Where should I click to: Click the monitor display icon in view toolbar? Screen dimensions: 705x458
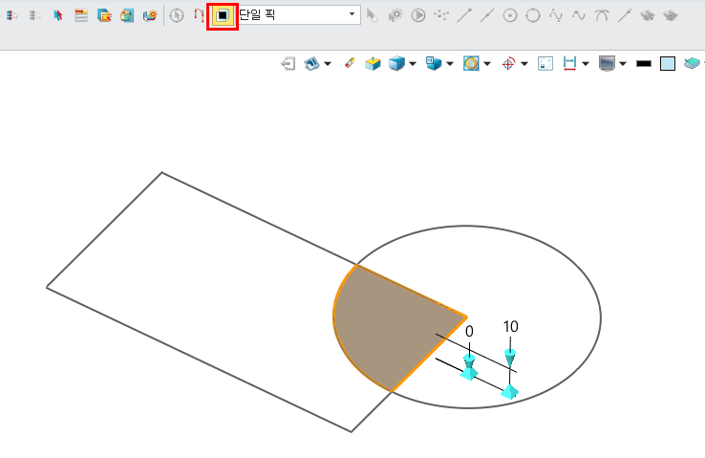[606, 63]
